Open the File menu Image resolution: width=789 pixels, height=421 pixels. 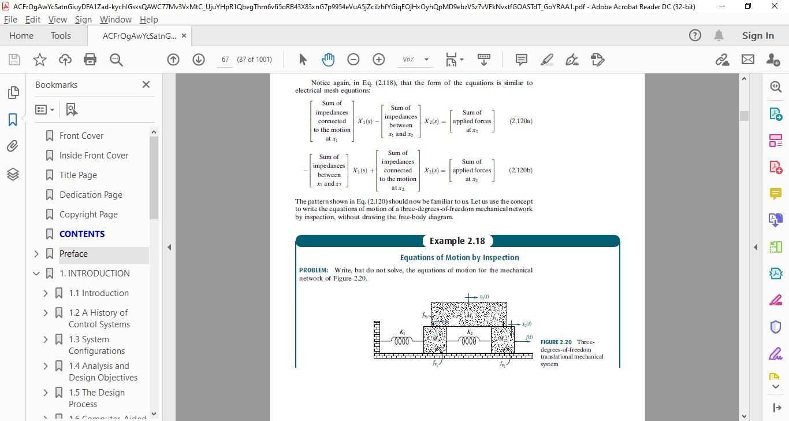[x=10, y=19]
